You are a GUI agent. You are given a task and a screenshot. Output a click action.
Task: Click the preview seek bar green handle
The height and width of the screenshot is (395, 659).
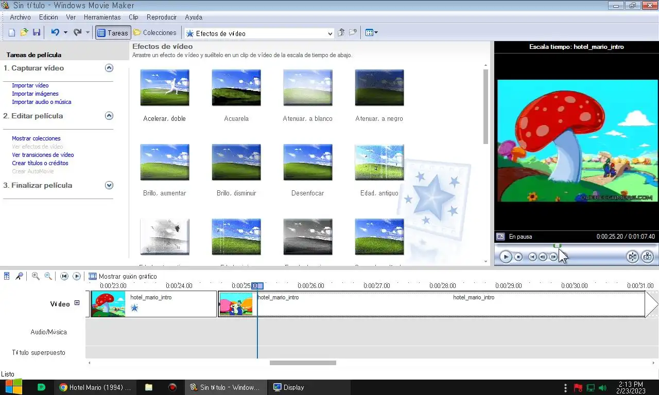coord(557,246)
